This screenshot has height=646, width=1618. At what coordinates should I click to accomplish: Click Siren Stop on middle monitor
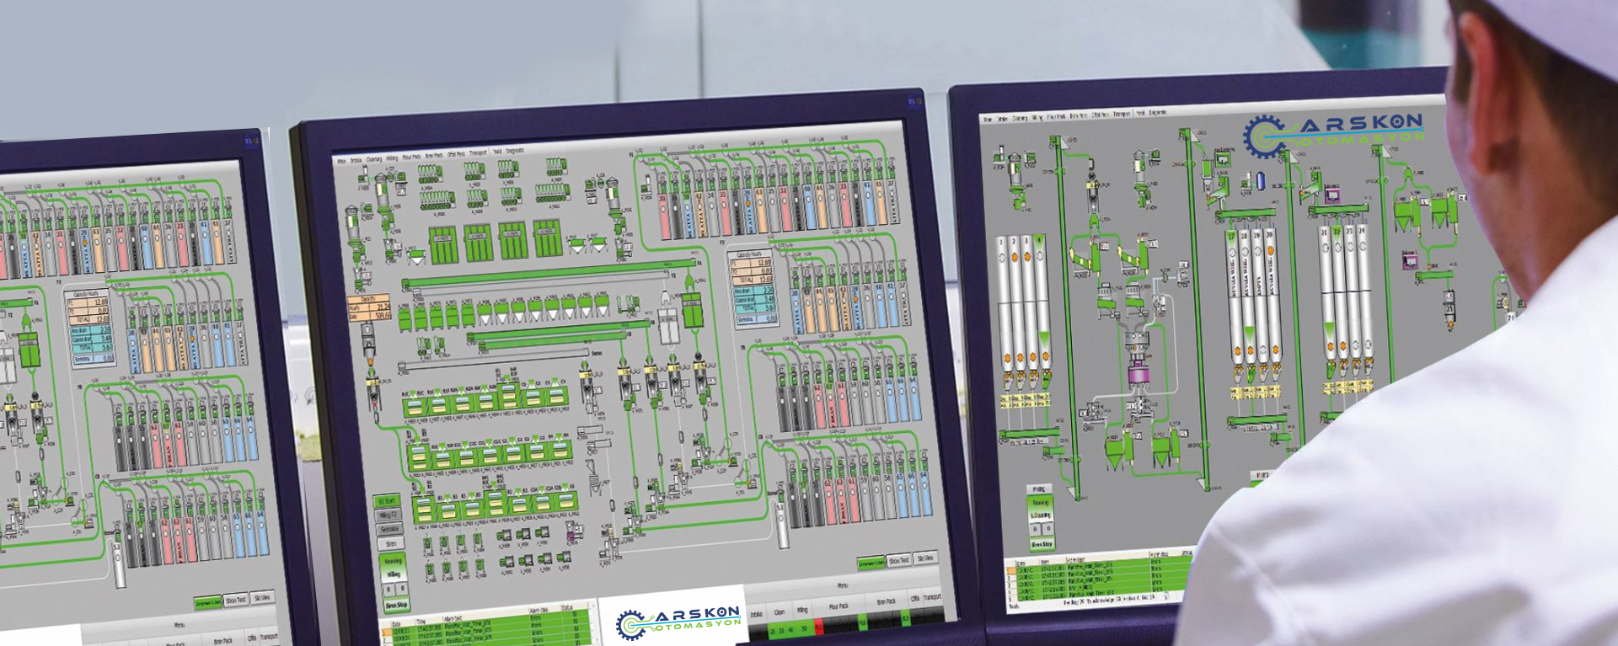(x=396, y=606)
